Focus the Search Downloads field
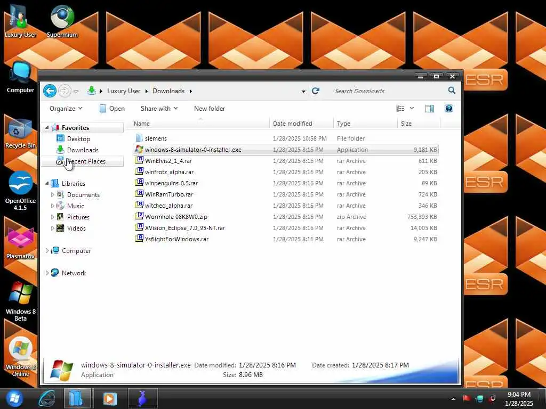546x409 pixels. [x=390, y=91]
